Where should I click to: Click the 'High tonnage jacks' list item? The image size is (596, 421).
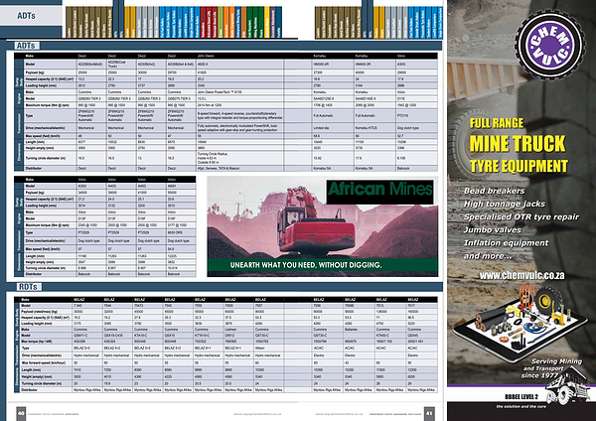505,204
